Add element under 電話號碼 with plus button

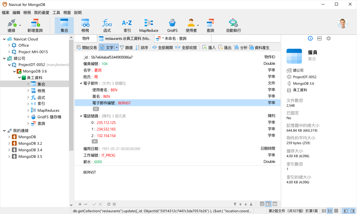[94, 141]
